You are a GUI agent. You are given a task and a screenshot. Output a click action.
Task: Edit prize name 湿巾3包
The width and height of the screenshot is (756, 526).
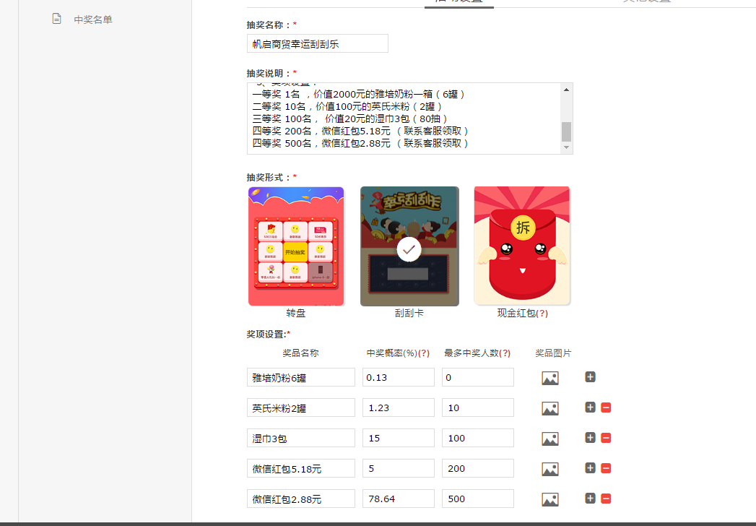[x=301, y=438]
